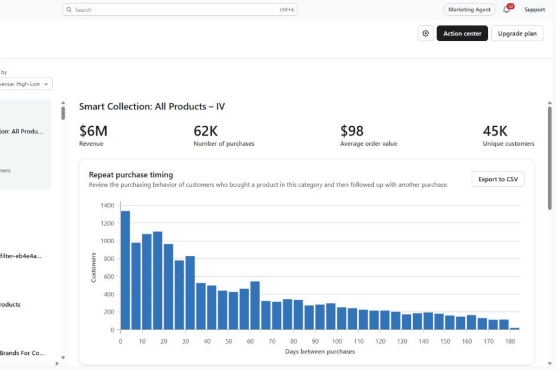Viewport: 556px width, 370px height.
Task: Open the Support menu item
Action: tap(535, 10)
